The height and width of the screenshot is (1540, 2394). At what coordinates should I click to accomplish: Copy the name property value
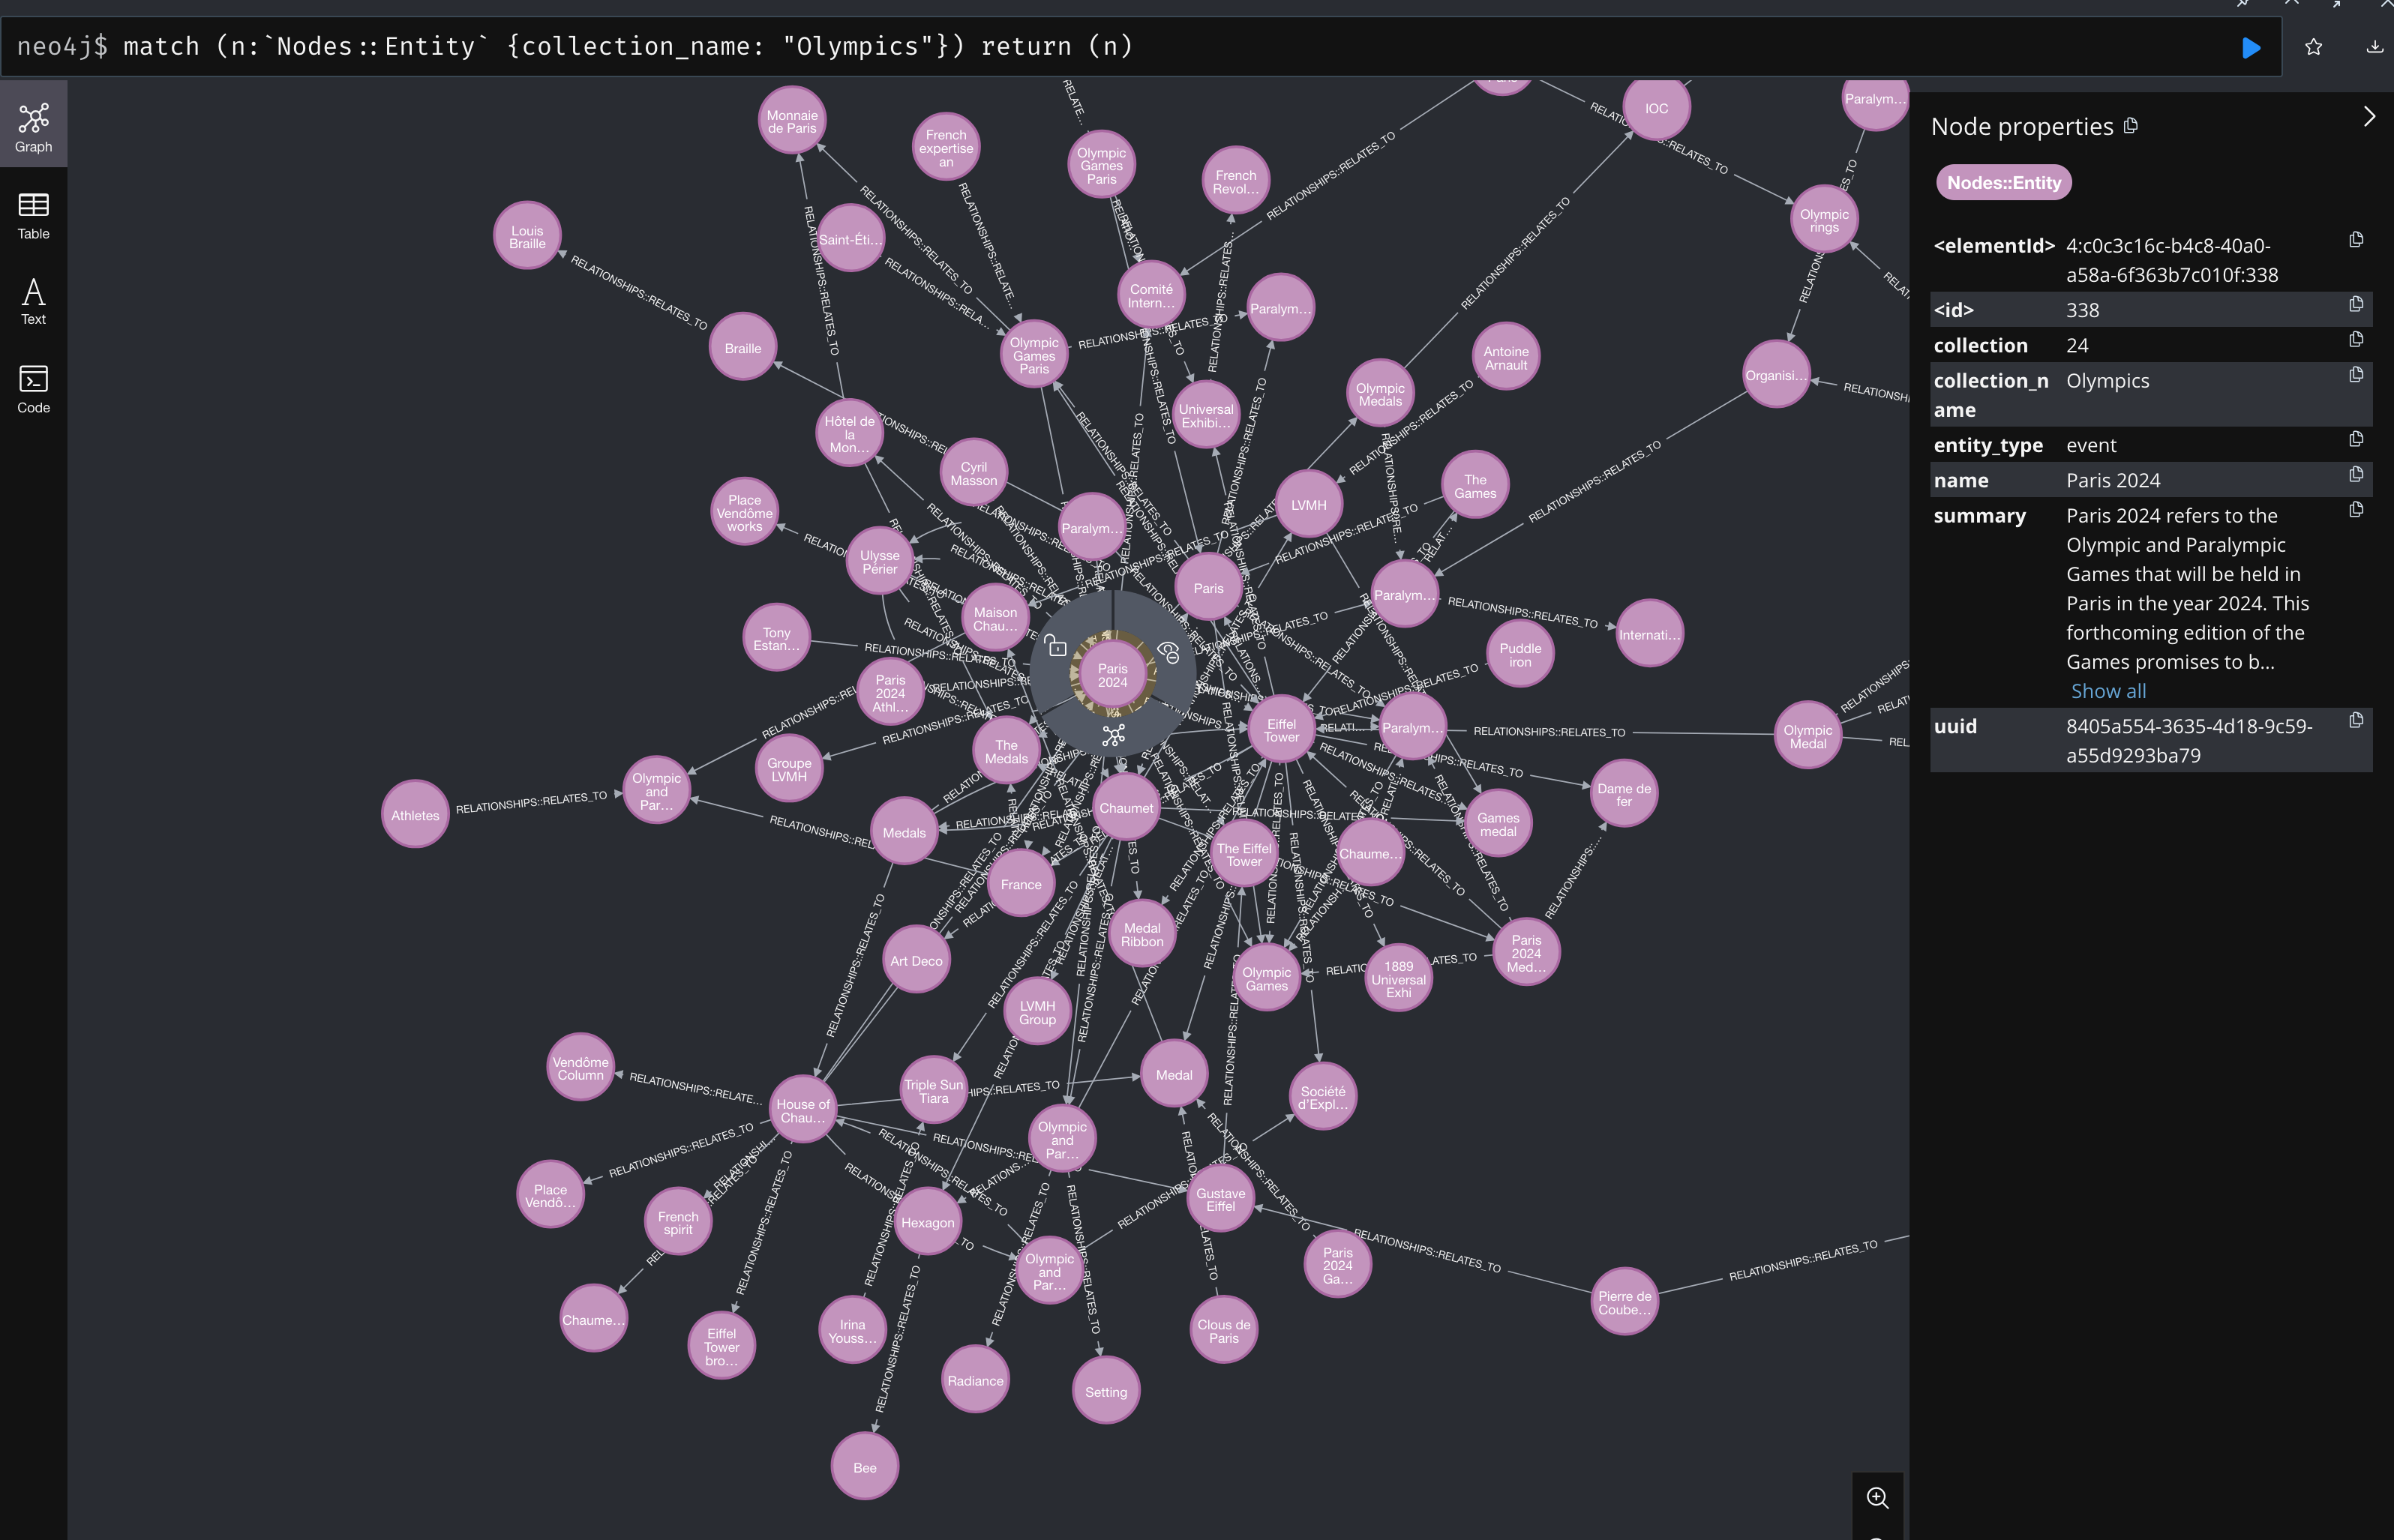2356,475
